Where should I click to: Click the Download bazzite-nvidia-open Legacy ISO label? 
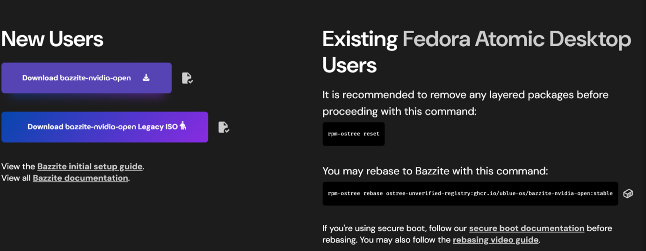click(x=102, y=127)
